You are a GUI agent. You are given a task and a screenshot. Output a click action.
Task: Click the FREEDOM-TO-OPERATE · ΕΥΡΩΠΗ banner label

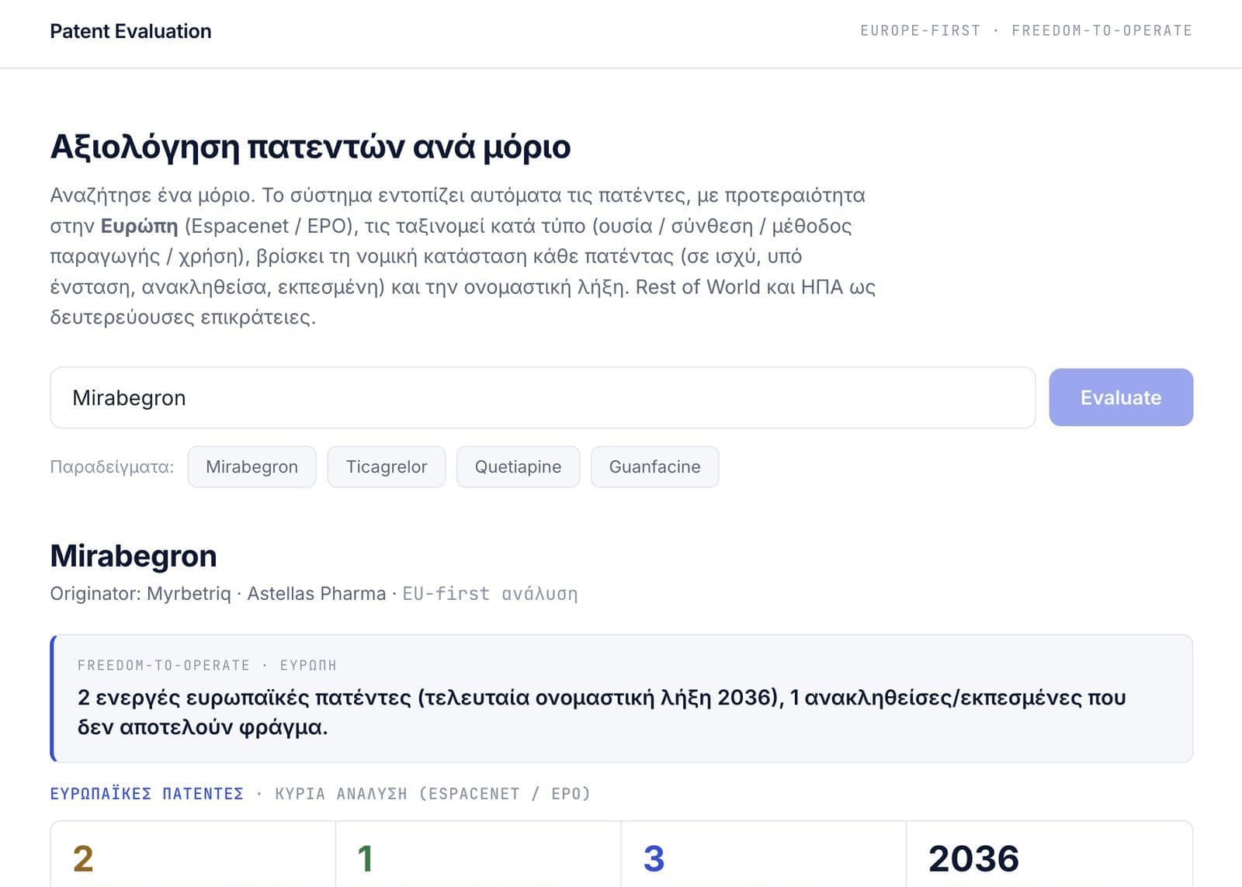pyautogui.click(x=207, y=665)
